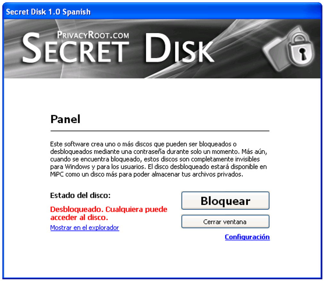Click the Estado del disco label
The height and width of the screenshot is (281, 327).
tap(80, 196)
